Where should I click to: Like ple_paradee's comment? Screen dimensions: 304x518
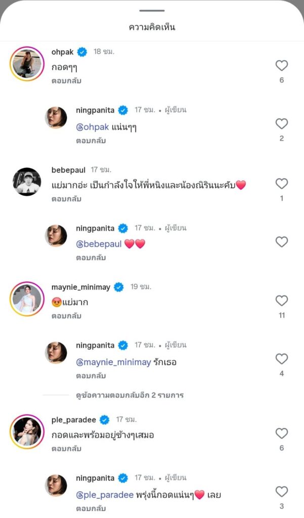coord(281,434)
